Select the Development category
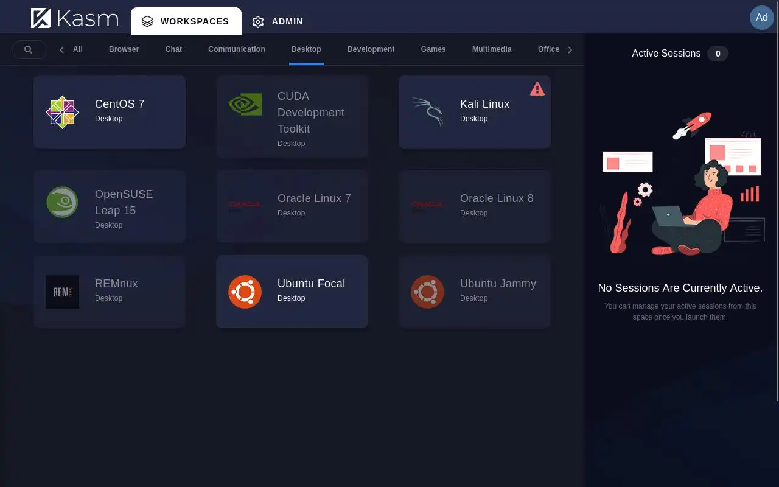The image size is (779, 487). tap(371, 49)
